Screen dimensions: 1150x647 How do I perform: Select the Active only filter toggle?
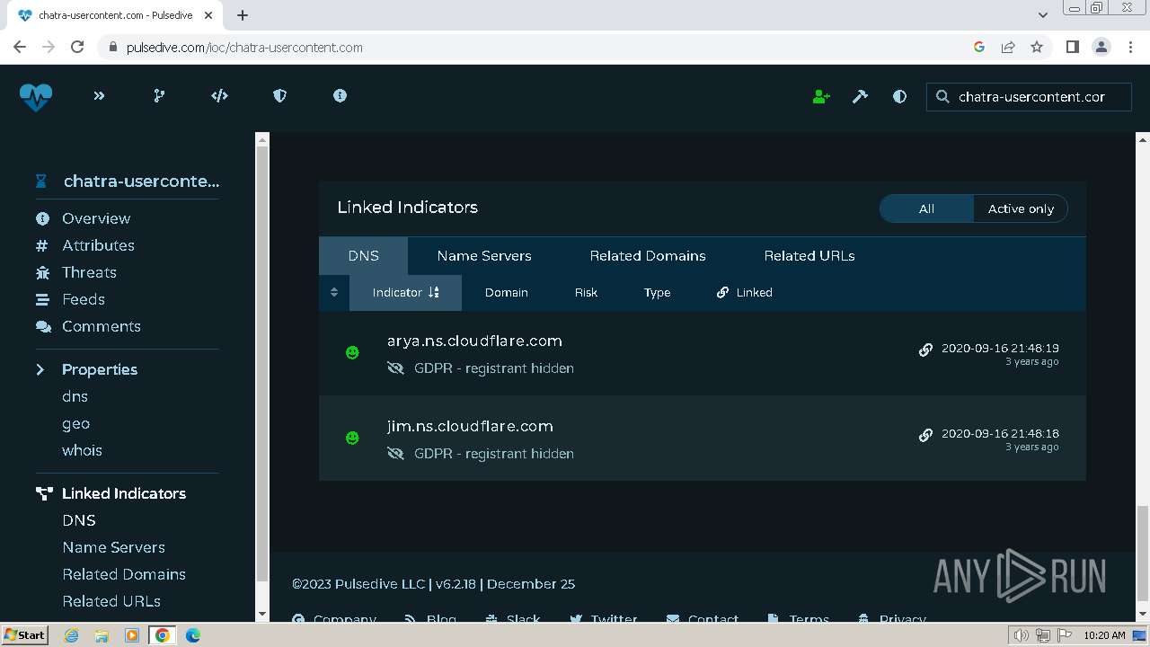(1021, 208)
